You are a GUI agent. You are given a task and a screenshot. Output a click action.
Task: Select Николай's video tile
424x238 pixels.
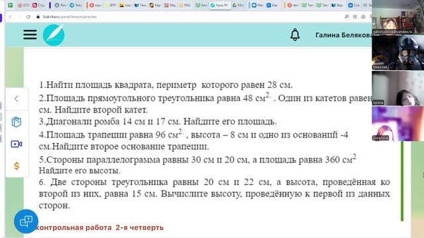click(397, 53)
